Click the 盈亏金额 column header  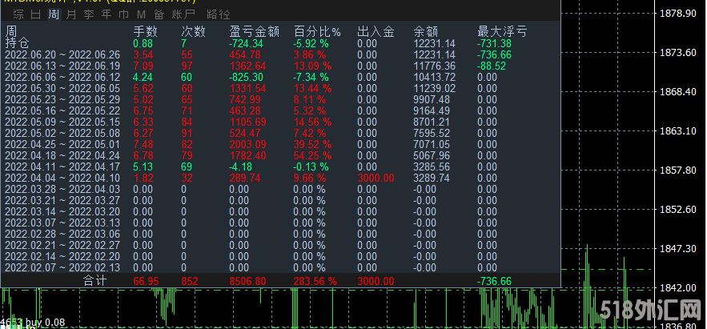[254, 31]
